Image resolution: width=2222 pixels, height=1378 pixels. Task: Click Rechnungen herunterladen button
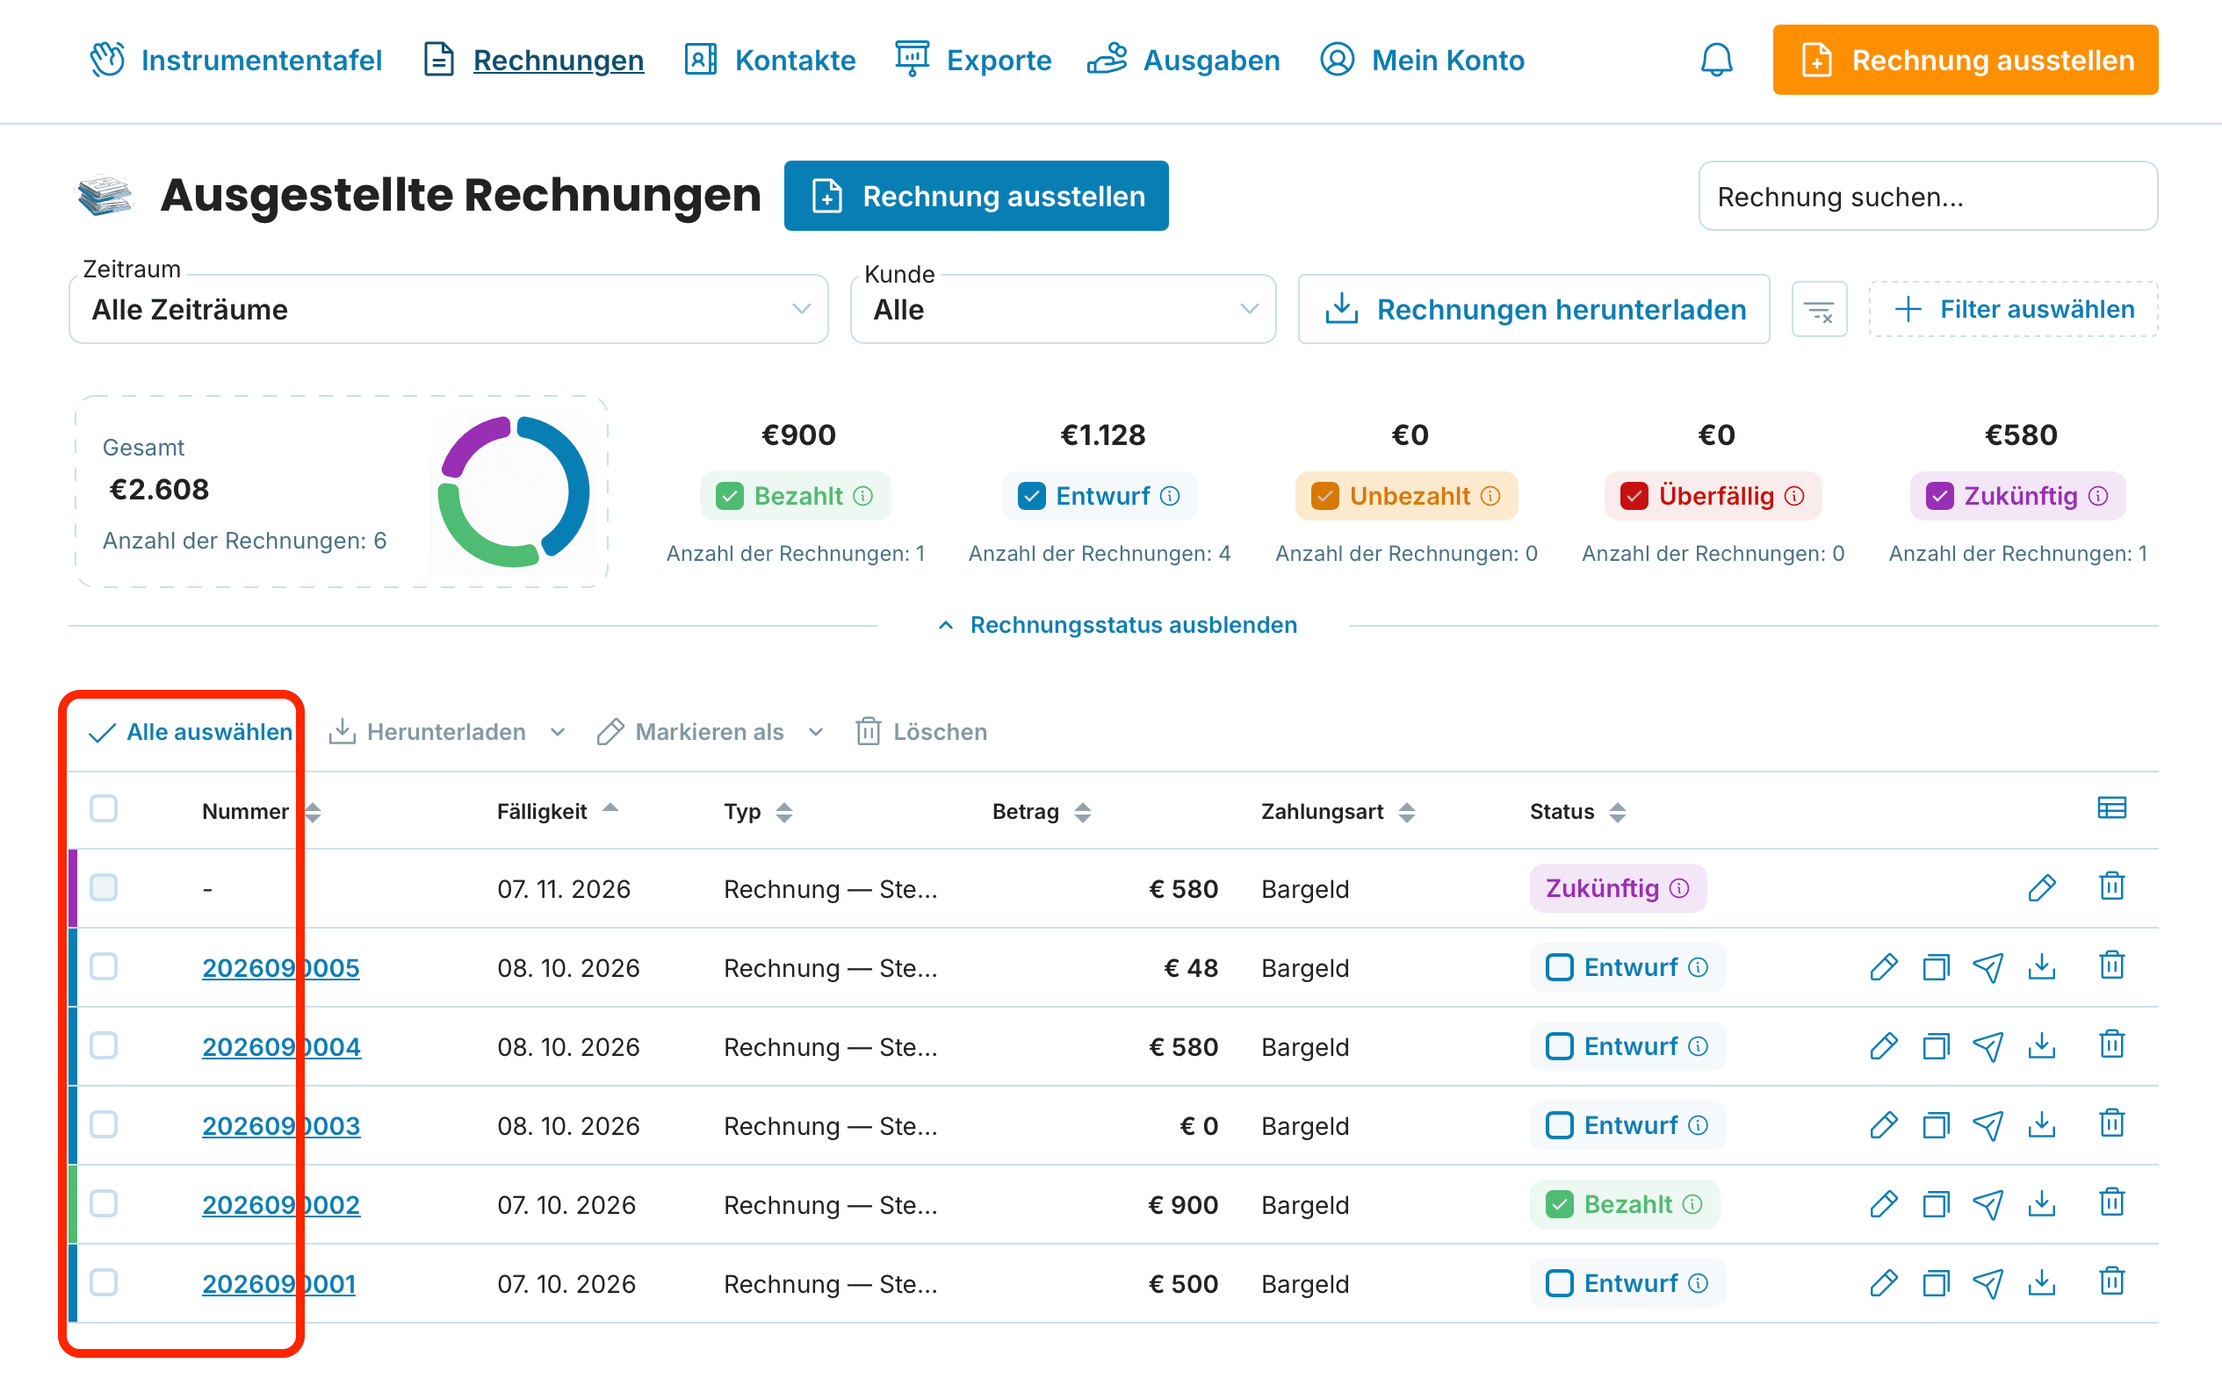(1533, 310)
